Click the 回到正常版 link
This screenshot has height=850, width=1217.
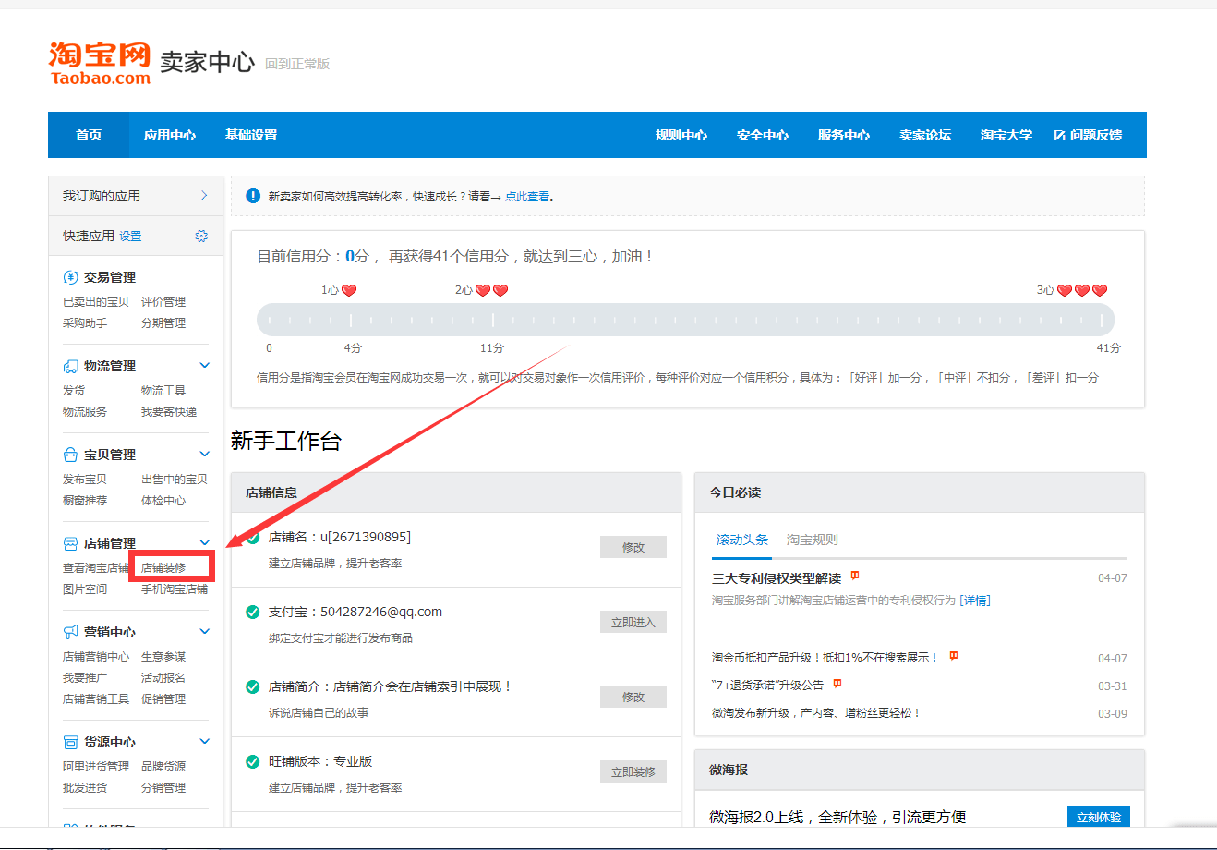tap(297, 64)
